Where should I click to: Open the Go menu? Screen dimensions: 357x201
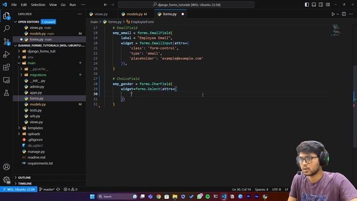tap(63, 5)
